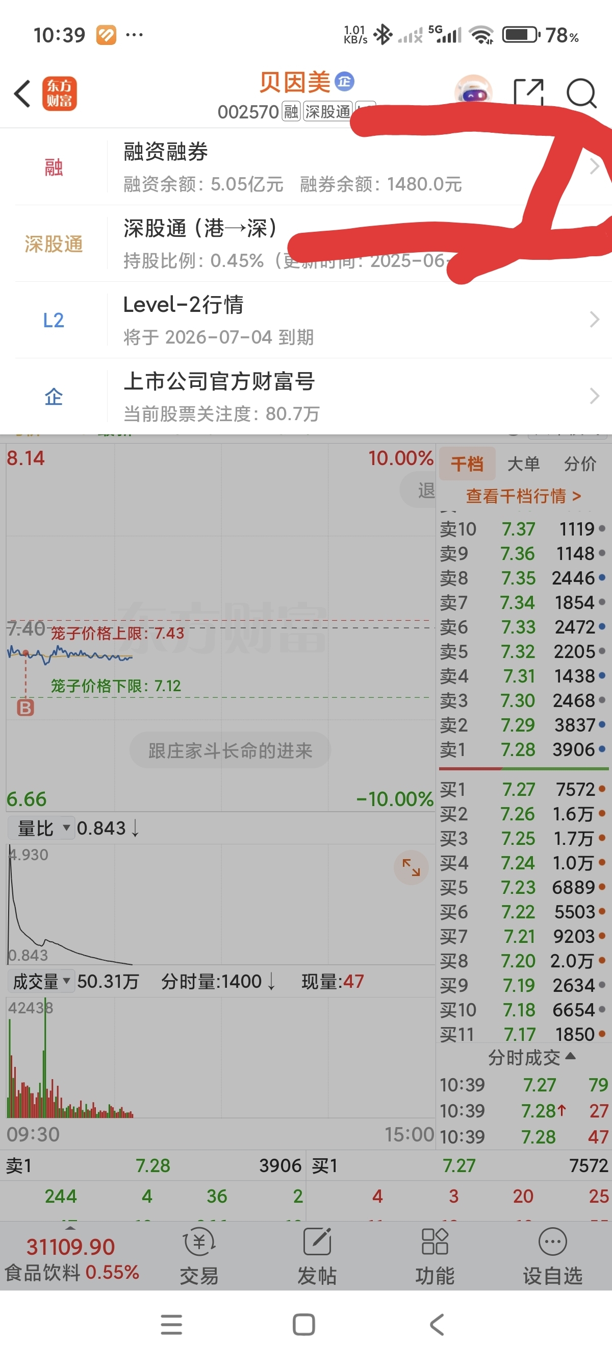Tap 10:39 7.28↑ 27 trade tick row
Image resolution: width=612 pixels, height=1363 pixels.
pyautogui.click(x=524, y=1111)
